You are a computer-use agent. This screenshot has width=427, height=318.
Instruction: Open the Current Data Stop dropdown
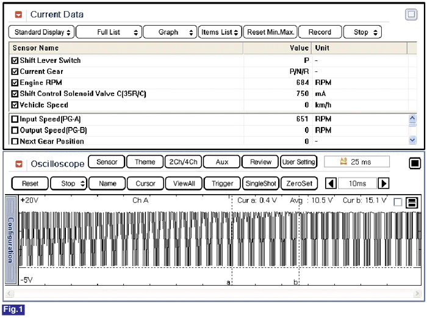pyautogui.click(x=362, y=32)
